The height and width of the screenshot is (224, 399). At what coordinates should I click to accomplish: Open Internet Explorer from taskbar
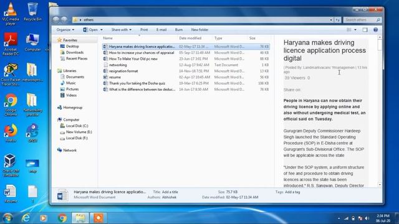[26, 218]
